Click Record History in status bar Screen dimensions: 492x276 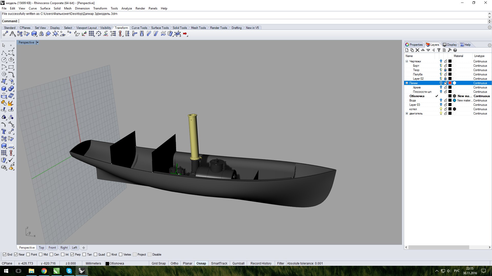point(261,263)
